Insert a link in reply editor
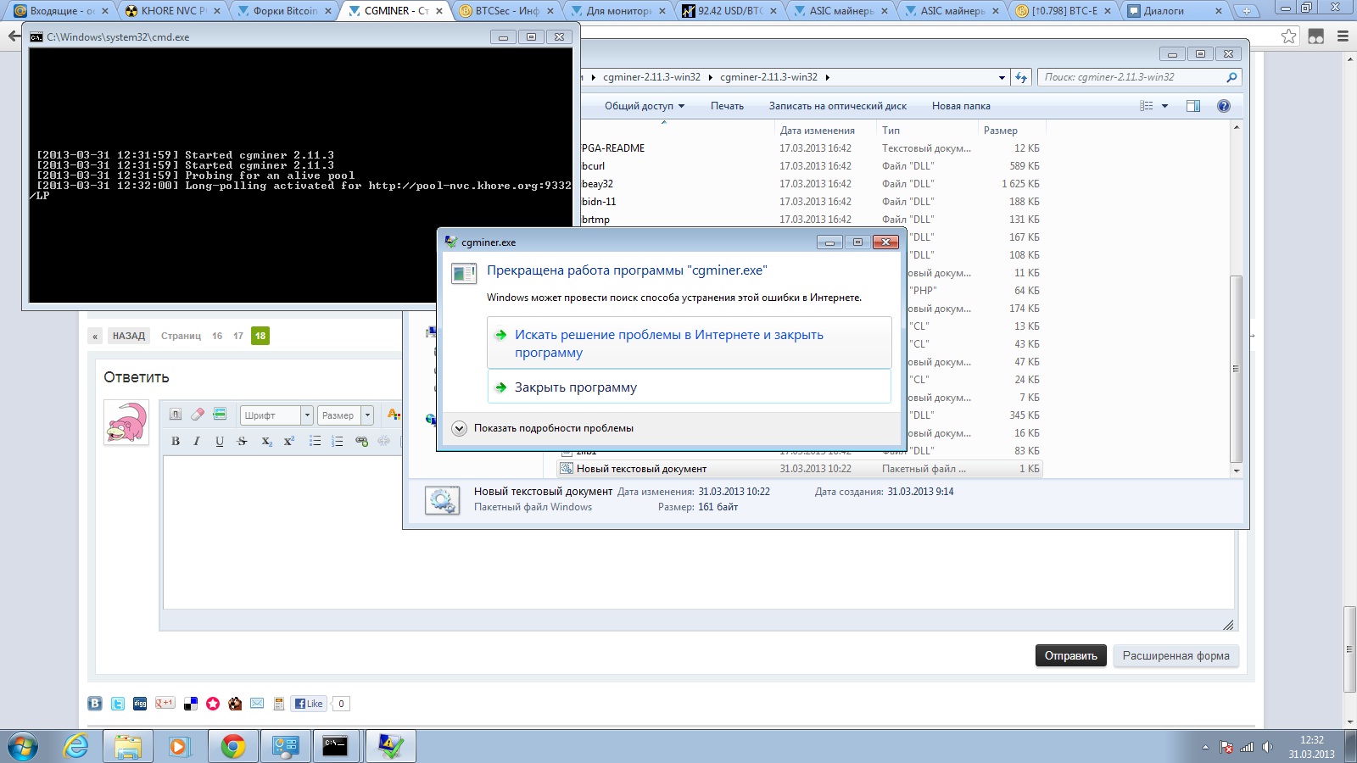This screenshot has height=763, width=1357. (362, 441)
